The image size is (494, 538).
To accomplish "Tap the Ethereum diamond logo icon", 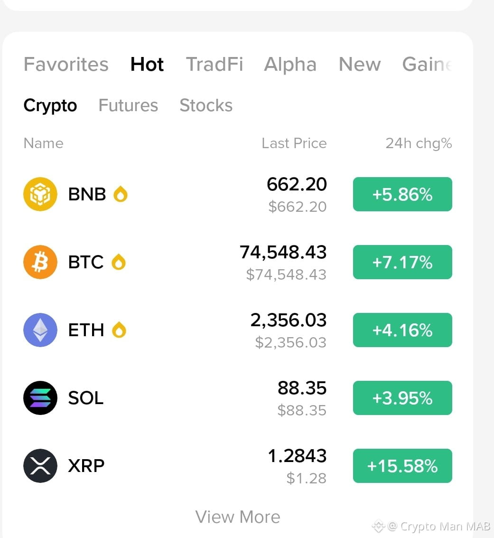I will 40,330.
